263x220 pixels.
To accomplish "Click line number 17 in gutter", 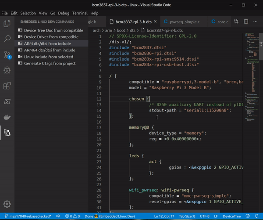I will click(99, 127).
